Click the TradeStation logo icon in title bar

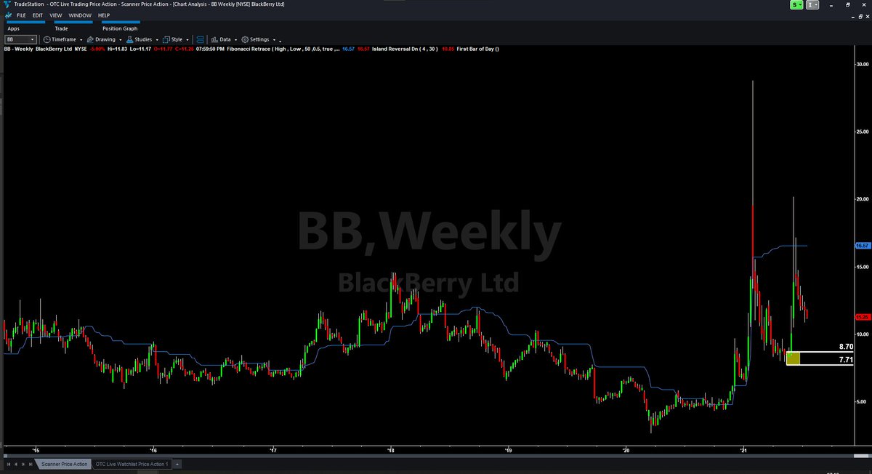(7, 4)
